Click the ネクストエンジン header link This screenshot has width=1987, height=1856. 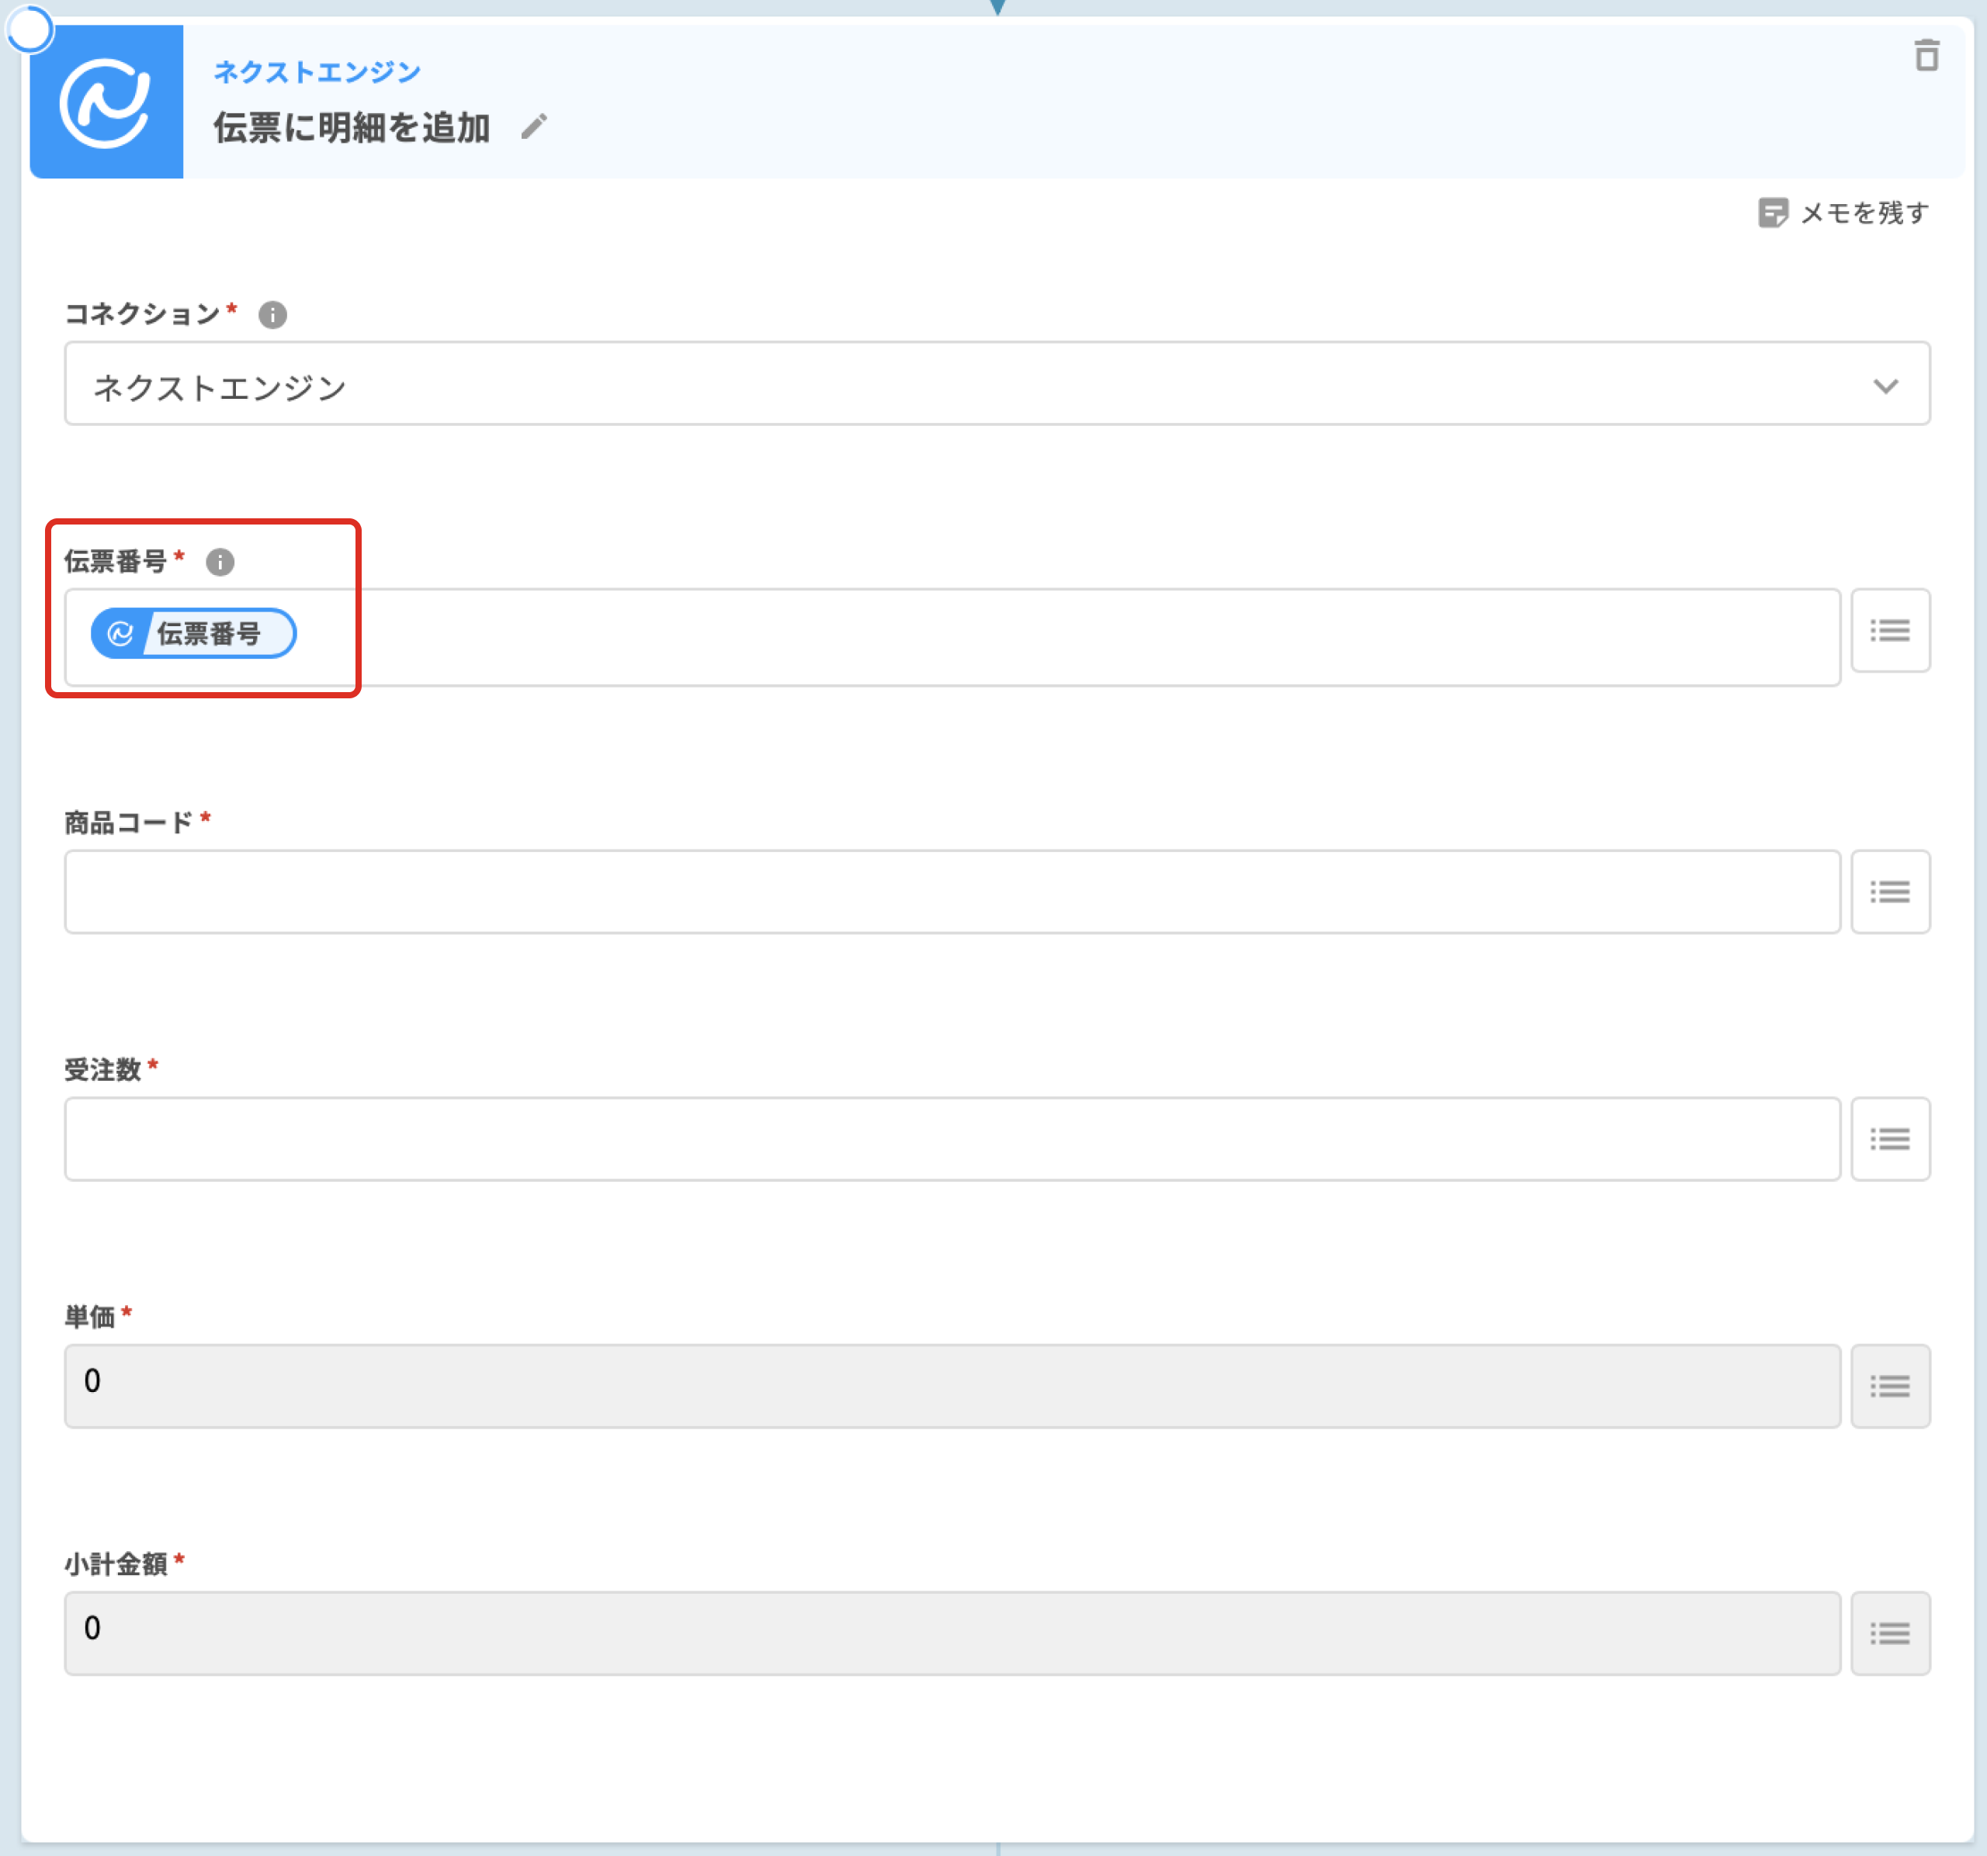point(317,72)
